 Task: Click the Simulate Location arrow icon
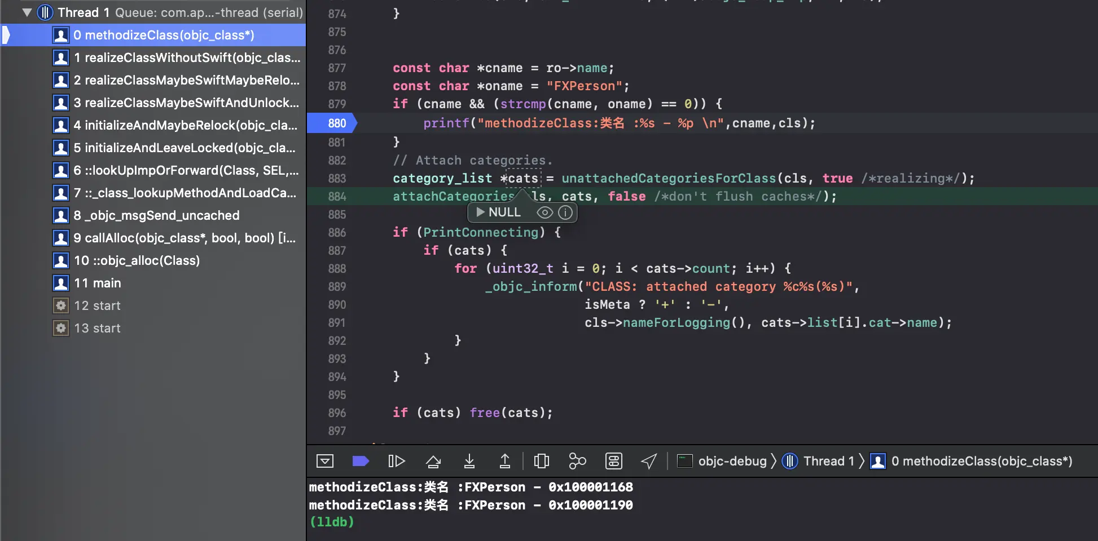[x=649, y=461]
